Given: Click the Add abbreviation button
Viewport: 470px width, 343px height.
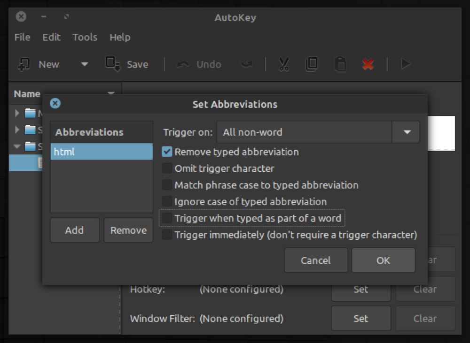Looking at the screenshot, I should [75, 230].
